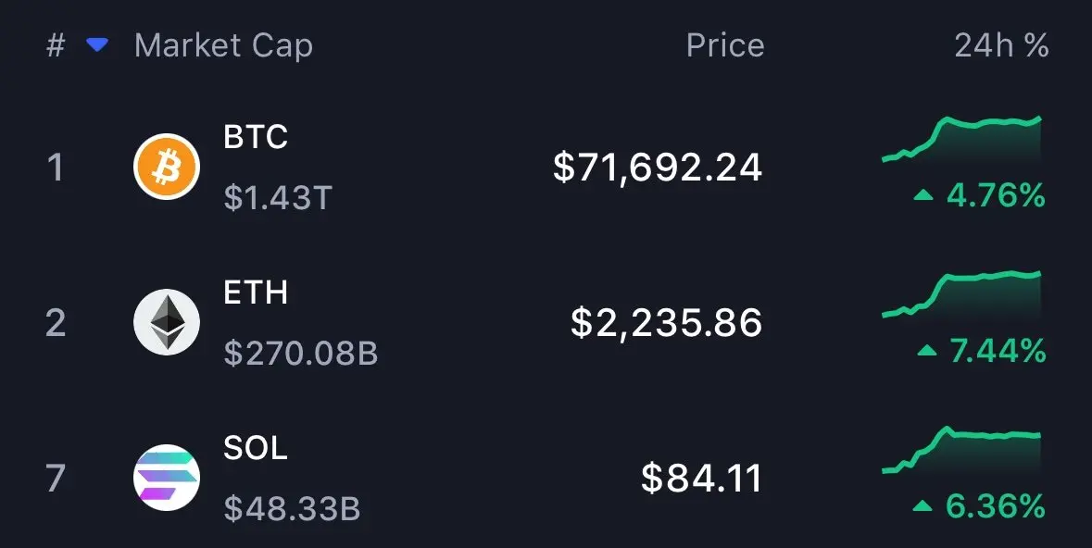Click the Ethereum price $2,235.86
The width and height of the screenshot is (1092, 548).
click(666, 322)
